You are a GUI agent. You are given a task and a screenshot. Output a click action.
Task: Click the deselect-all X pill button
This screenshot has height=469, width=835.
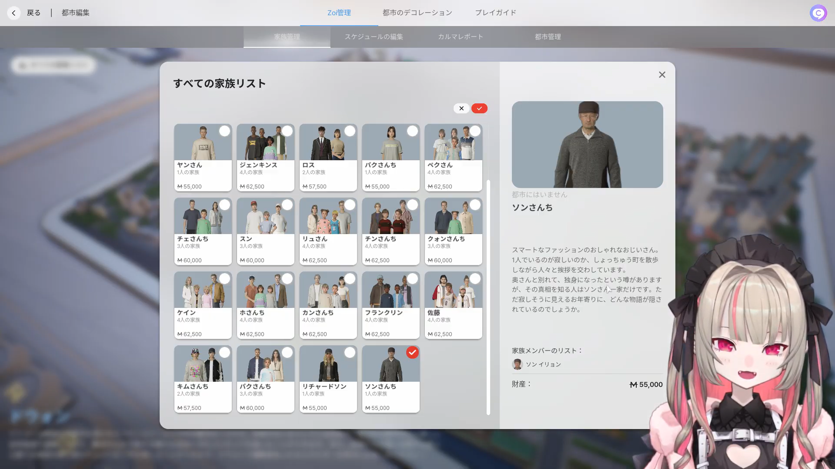461,109
